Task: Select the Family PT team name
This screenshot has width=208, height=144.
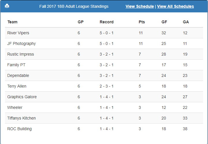Action: pos(16,65)
